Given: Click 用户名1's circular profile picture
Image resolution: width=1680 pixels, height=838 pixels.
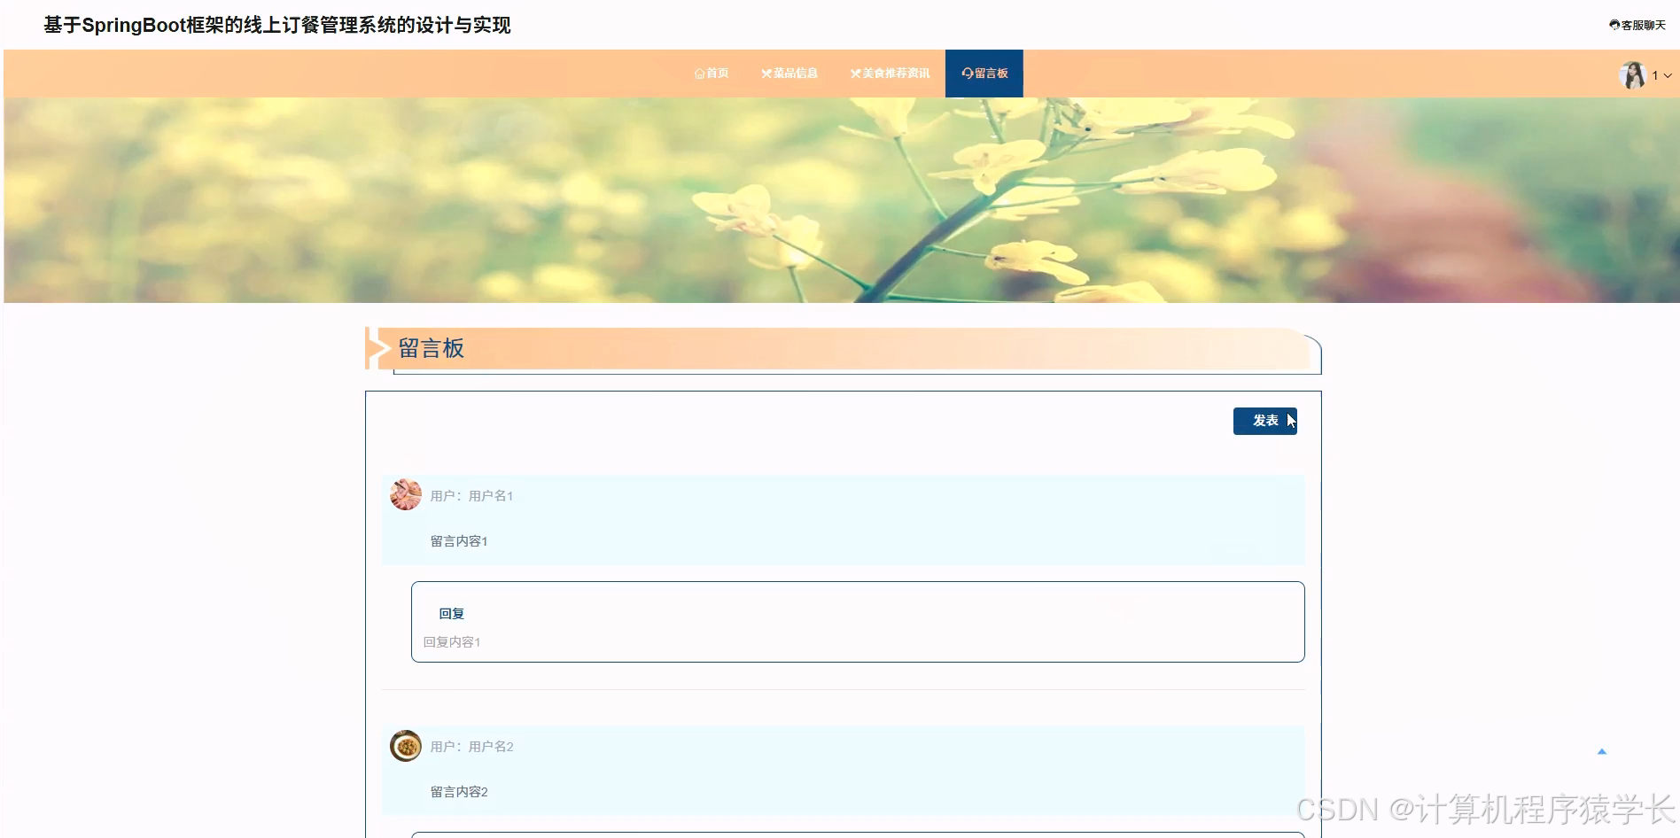Looking at the screenshot, I should tap(405, 494).
